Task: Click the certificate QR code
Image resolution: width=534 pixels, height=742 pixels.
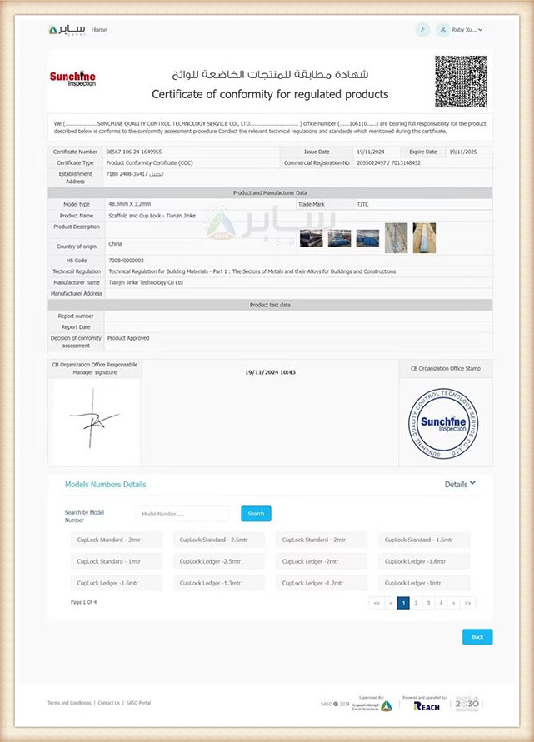Action: click(x=461, y=82)
